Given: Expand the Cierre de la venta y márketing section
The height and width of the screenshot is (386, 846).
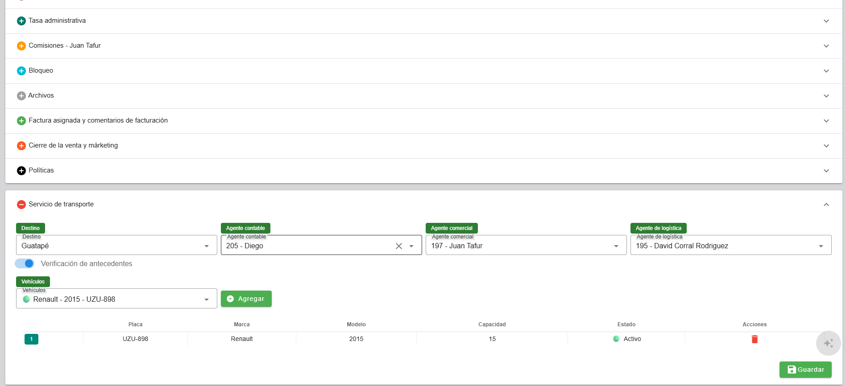Looking at the screenshot, I should coord(826,146).
